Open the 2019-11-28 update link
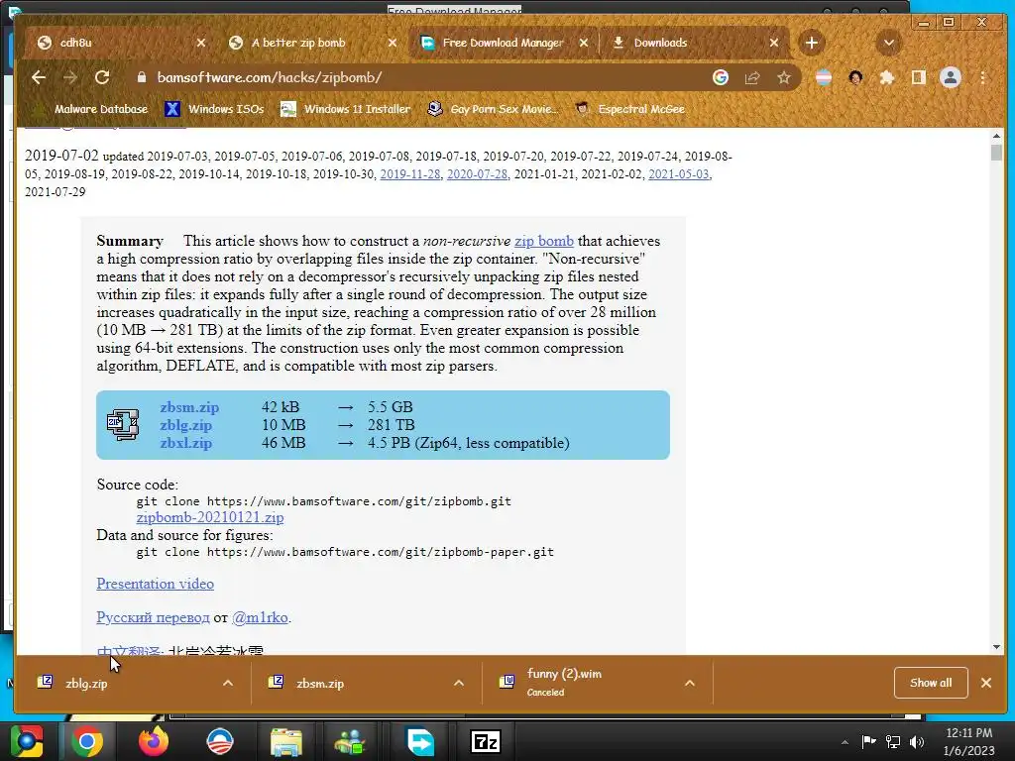1015x761 pixels. 409,174
